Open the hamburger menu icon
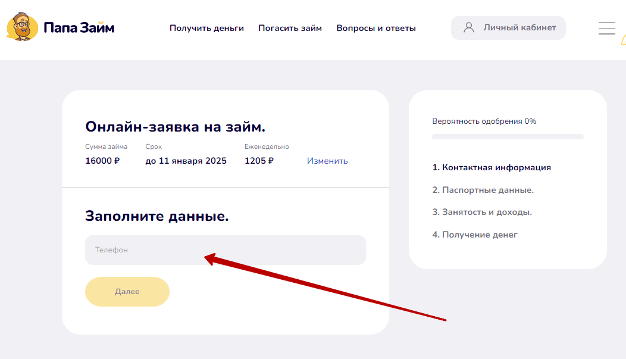This screenshot has height=359, width=626. pyautogui.click(x=606, y=28)
